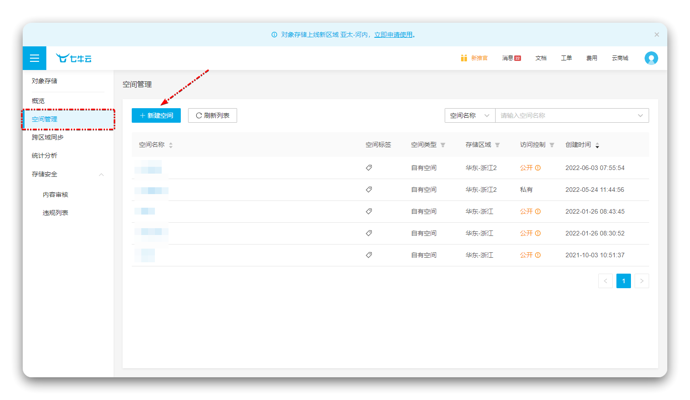690x400 pixels.
Task: Click the date 2022-01-26 08:43:45
Action: pos(595,211)
